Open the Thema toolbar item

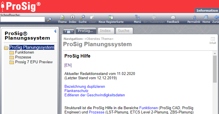62,19
